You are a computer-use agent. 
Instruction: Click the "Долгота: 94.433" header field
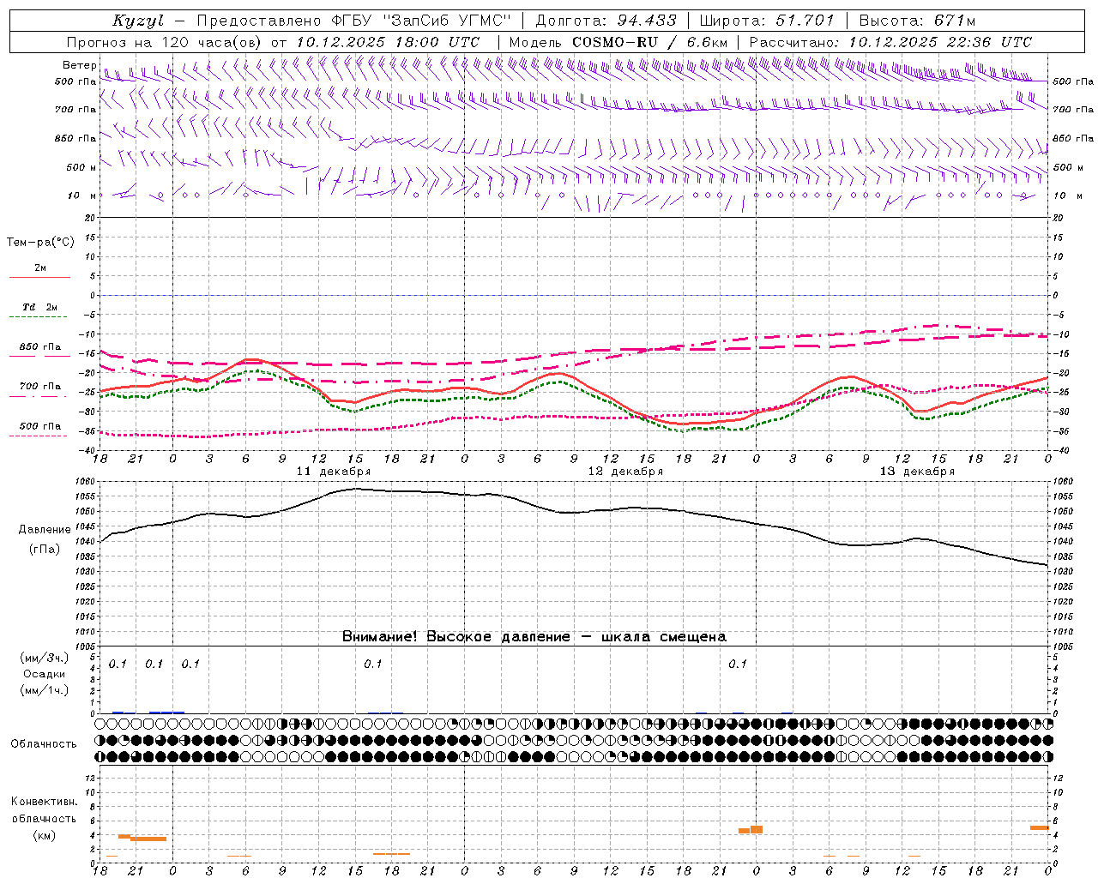(606, 21)
